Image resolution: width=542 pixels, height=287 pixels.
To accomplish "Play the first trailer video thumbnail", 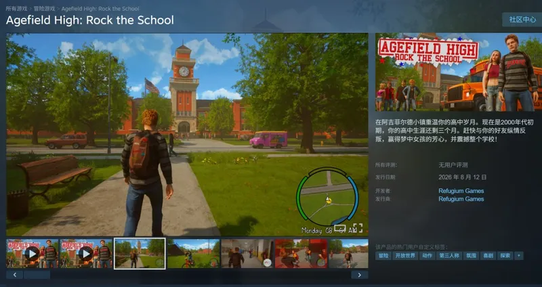I will pyautogui.click(x=32, y=254).
